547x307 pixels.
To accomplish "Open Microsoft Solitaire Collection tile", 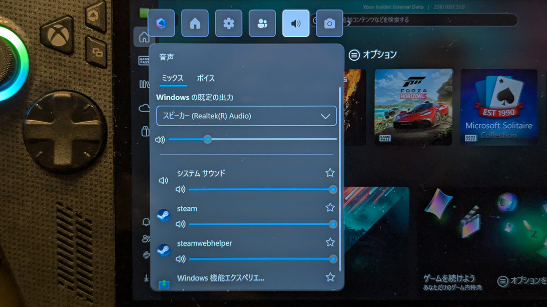I will coord(499,107).
